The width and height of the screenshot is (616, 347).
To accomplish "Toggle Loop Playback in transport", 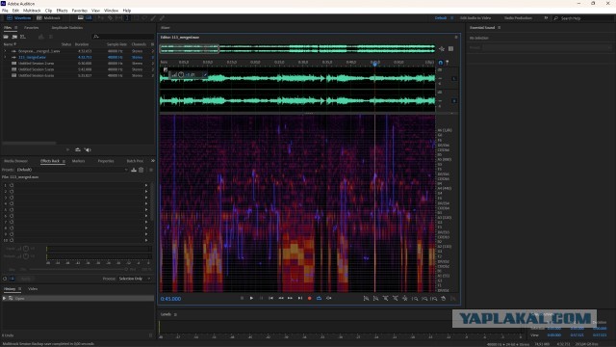I will click(319, 298).
